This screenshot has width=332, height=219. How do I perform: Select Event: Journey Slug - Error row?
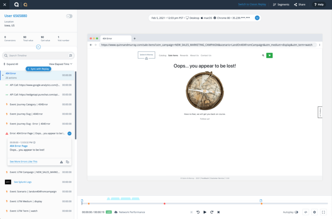(x=38, y=124)
